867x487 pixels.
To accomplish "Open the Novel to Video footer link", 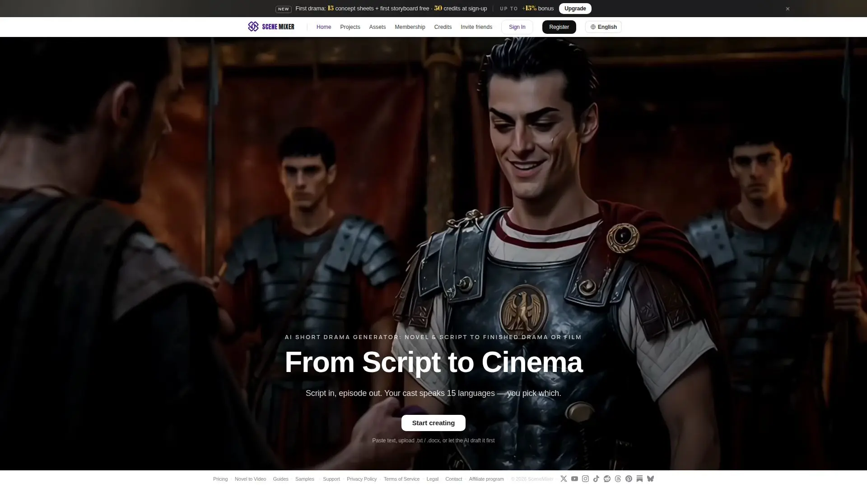I will click(250, 479).
